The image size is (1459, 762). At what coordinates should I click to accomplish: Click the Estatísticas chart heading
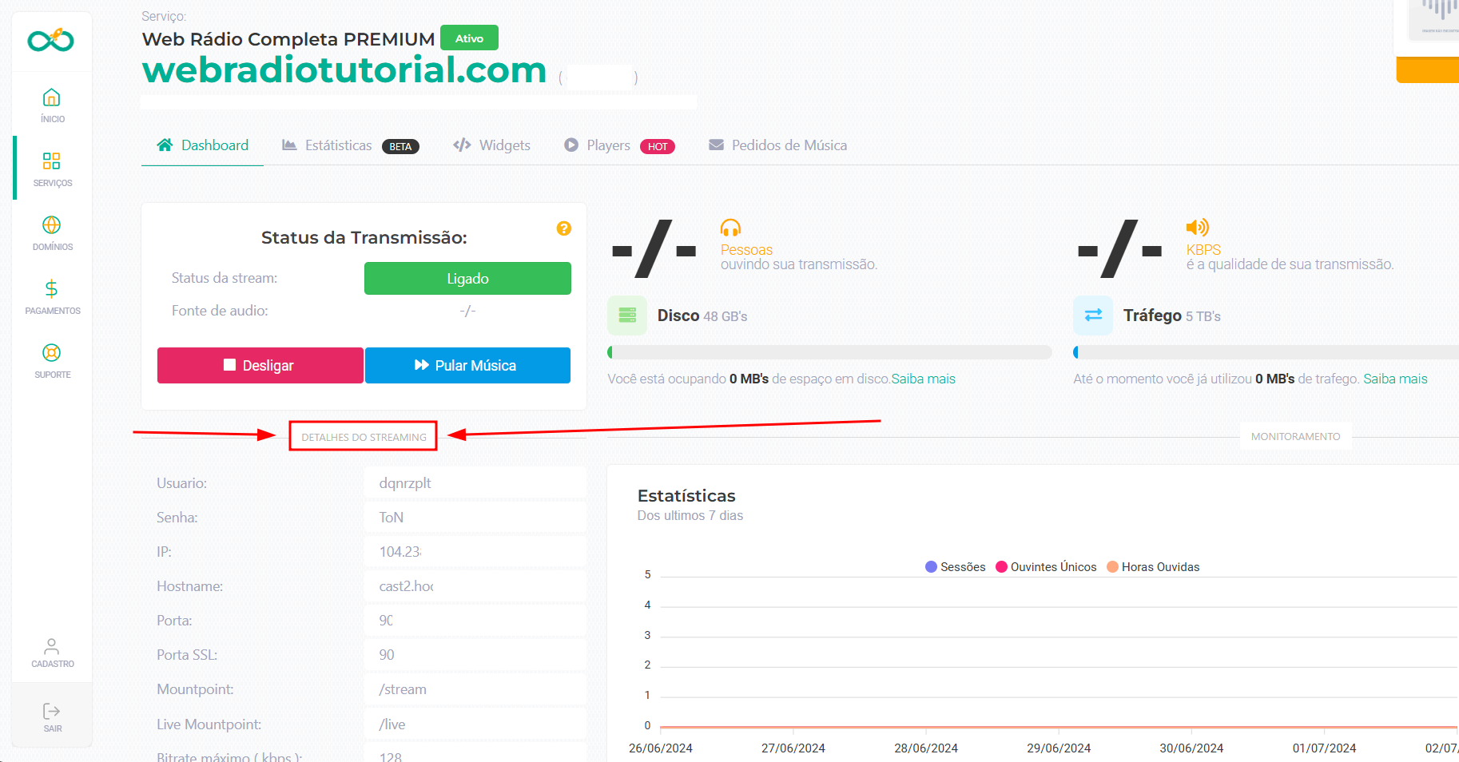[686, 496]
